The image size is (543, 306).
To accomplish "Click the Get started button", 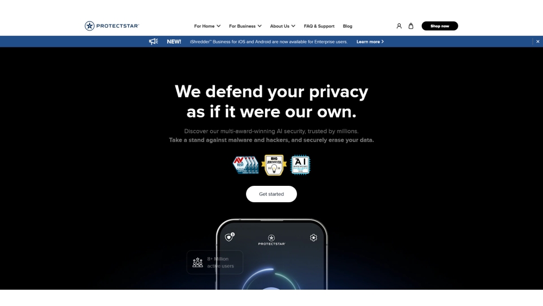I will coord(271,194).
